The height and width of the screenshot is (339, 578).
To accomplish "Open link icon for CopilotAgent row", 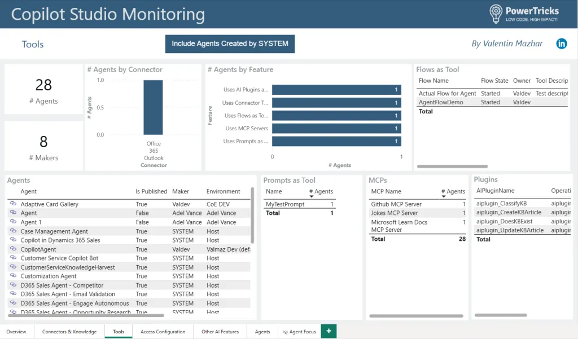I will [14, 249].
